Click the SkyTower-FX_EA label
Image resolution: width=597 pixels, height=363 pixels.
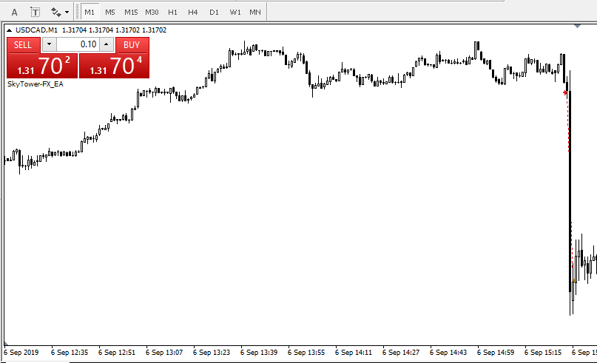36,84
